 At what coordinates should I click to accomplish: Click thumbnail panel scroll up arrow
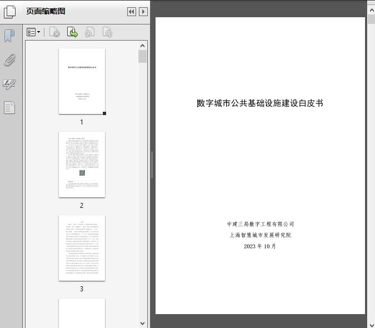click(143, 46)
